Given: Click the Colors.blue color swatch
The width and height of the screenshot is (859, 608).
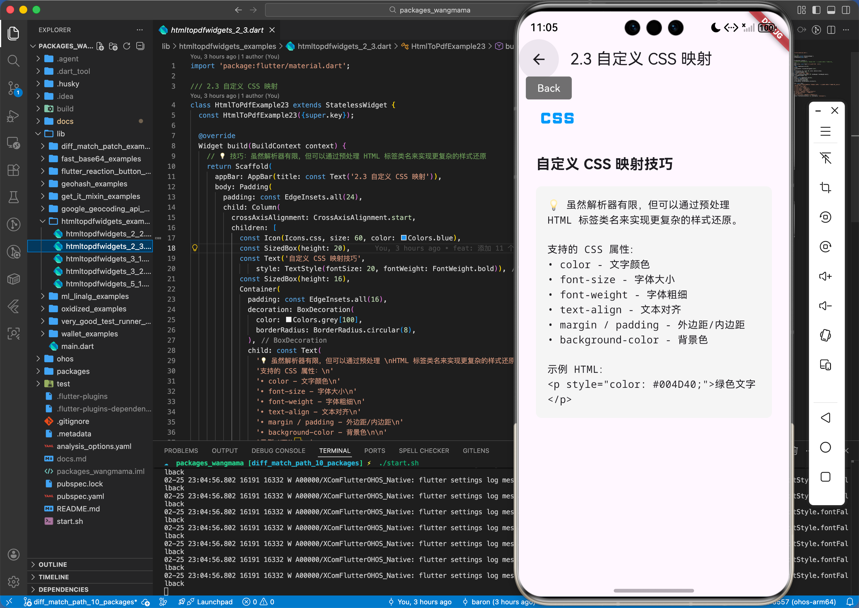Looking at the screenshot, I should pos(403,238).
